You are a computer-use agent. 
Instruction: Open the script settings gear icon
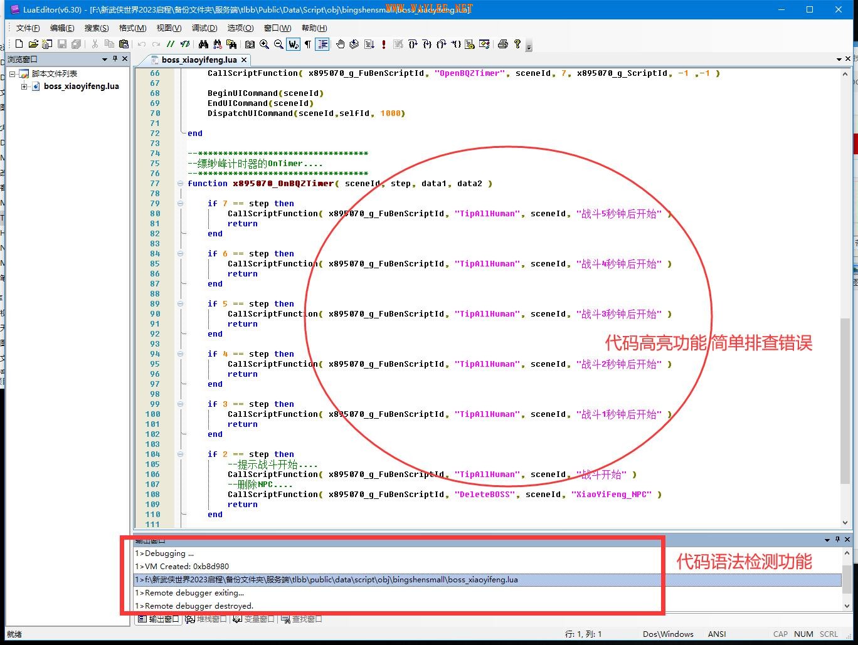(470, 44)
